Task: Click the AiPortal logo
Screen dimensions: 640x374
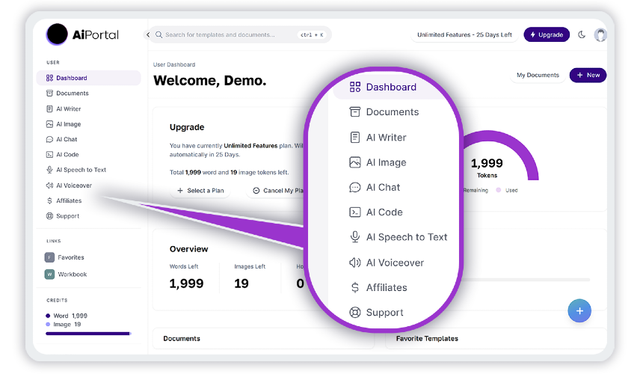Action: point(83,34)
